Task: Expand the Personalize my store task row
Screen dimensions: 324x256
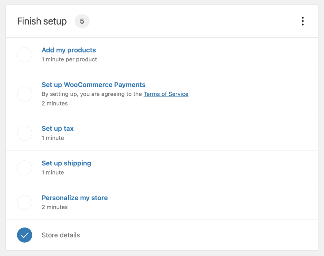Action: point(75,198)
